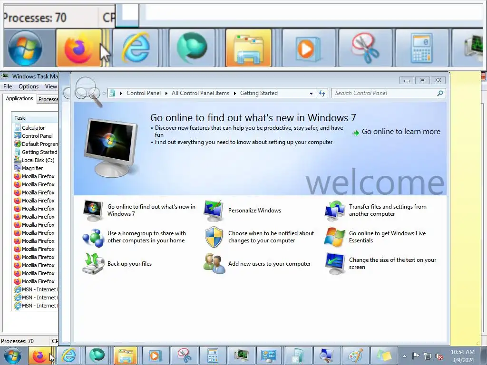
Task: Open the View menu in Task Manager
Action: point(51,86)
